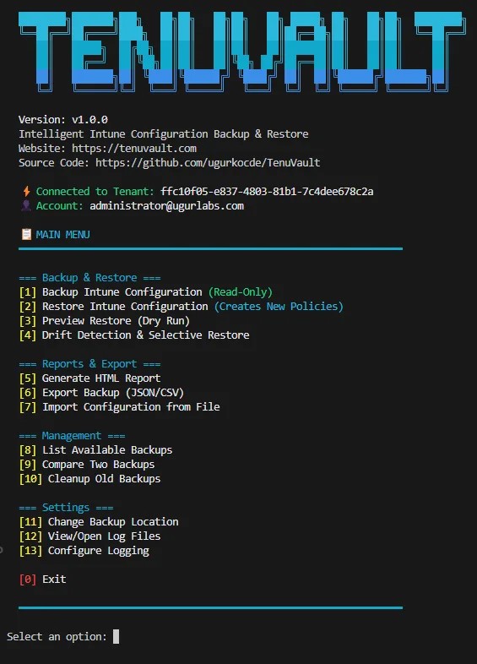477x664 pixels.
Task: Choose option [4] Drift Detection & Selective Restore
Action: pos(134,335)
